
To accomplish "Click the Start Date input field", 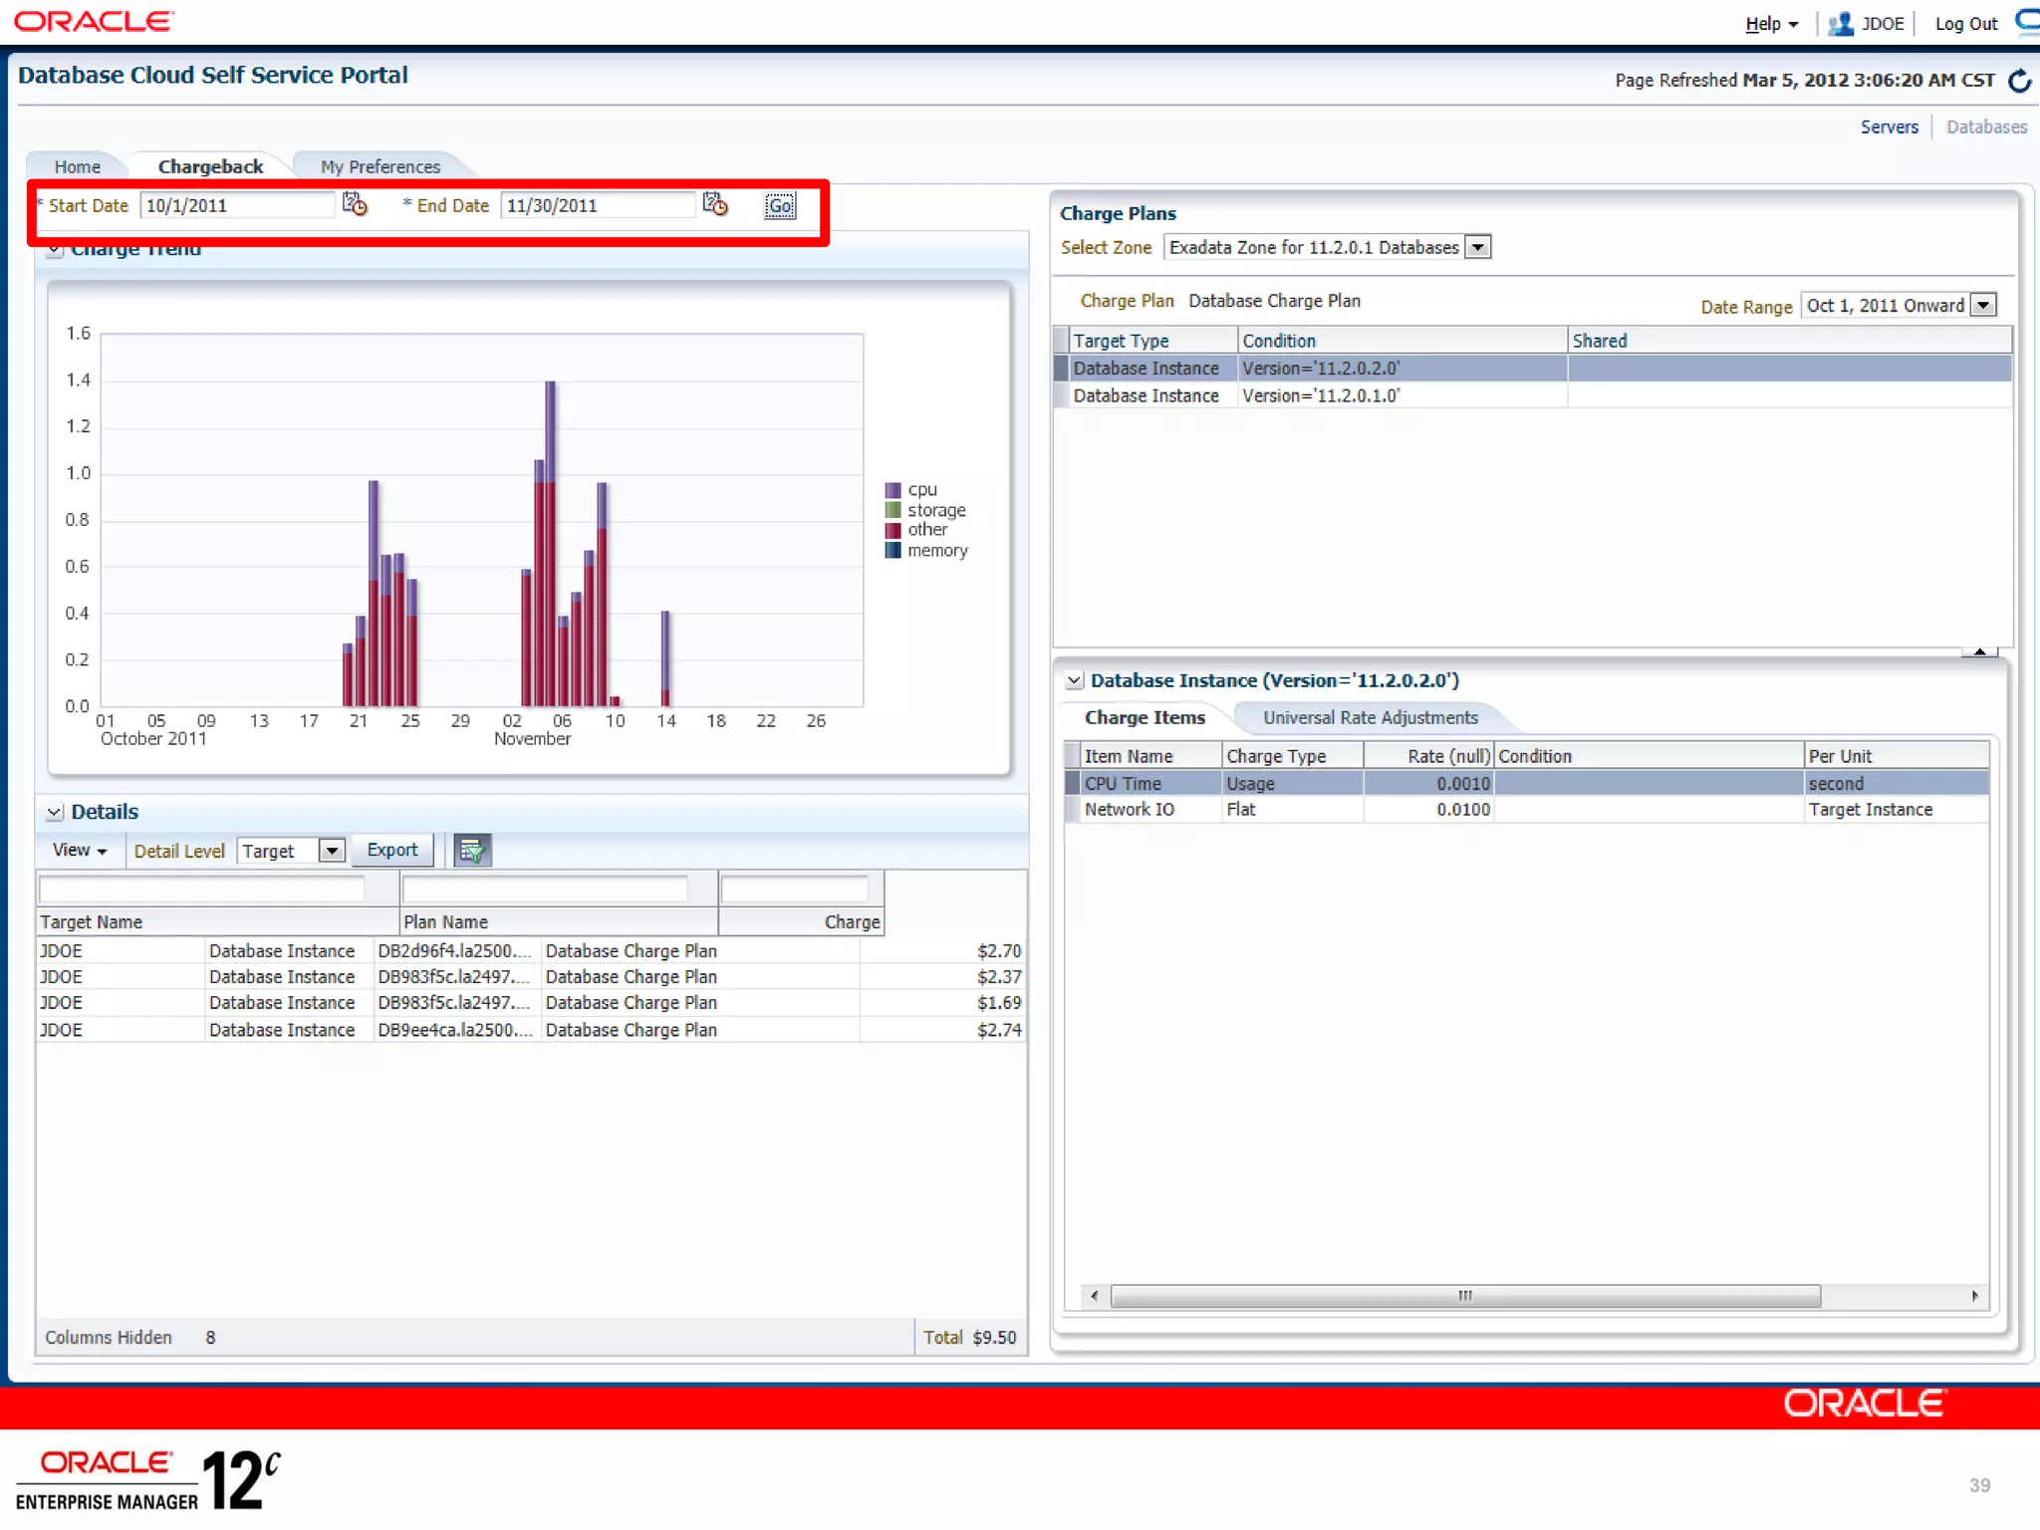I will click(x=236, y=206).
